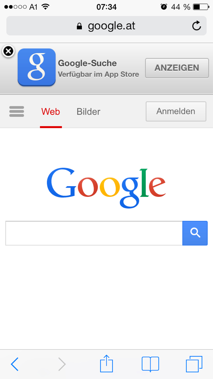Dismiss the Google-Suche app banner
This screenshot has height=379, width=213.
[x=8, y=51]
